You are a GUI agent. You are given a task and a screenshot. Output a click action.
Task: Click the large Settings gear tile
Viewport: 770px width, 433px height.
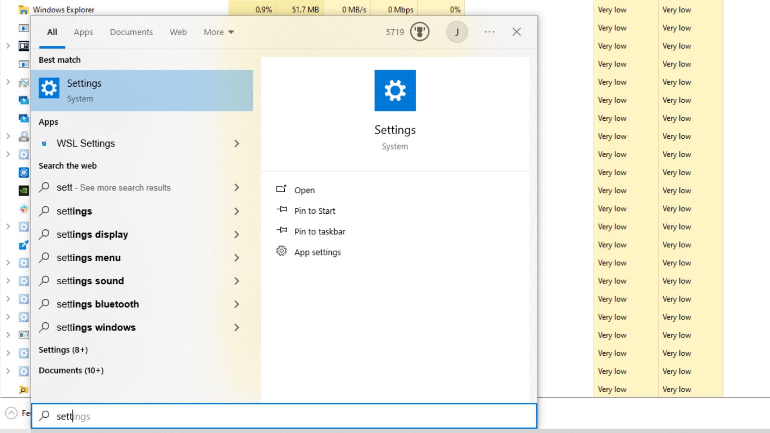point(395,91)
